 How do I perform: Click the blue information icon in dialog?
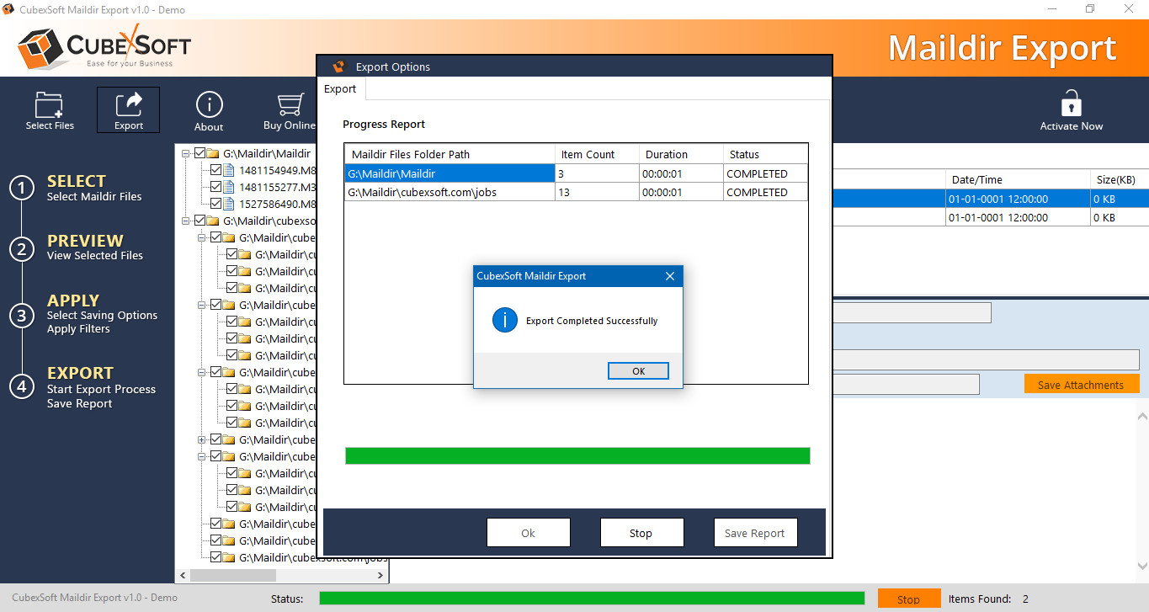pos(505,320)
